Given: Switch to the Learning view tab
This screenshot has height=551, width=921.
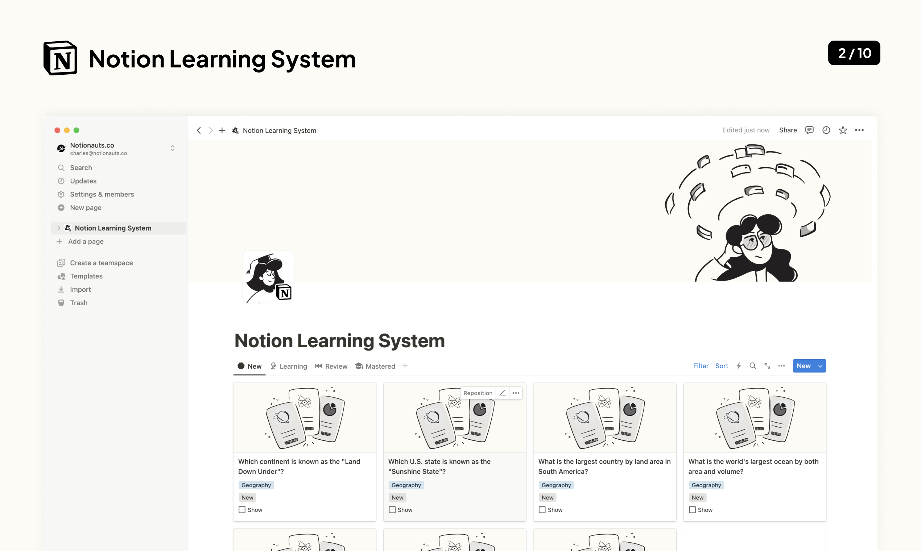Looking at the screenshot, I should 289,366.
